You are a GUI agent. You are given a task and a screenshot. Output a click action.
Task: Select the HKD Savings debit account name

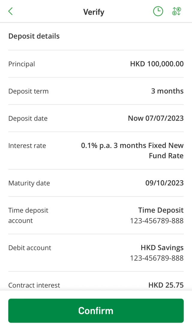162,248
